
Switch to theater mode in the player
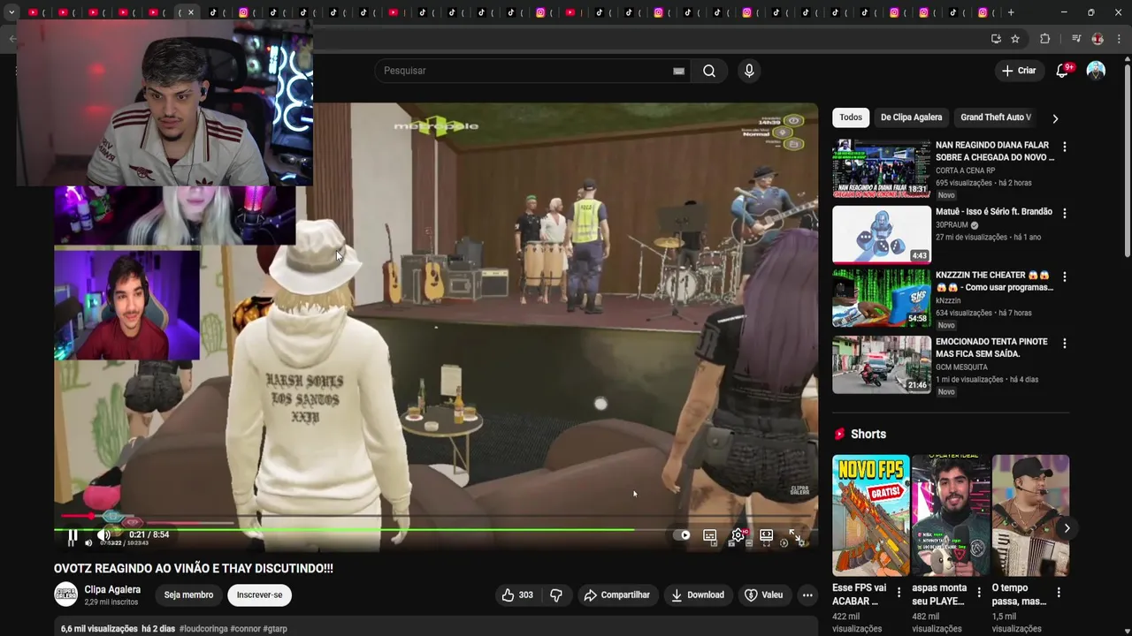tap(766, 535)
